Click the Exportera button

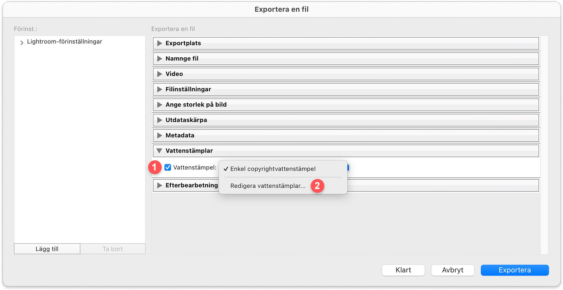click(x=514, y=270)
